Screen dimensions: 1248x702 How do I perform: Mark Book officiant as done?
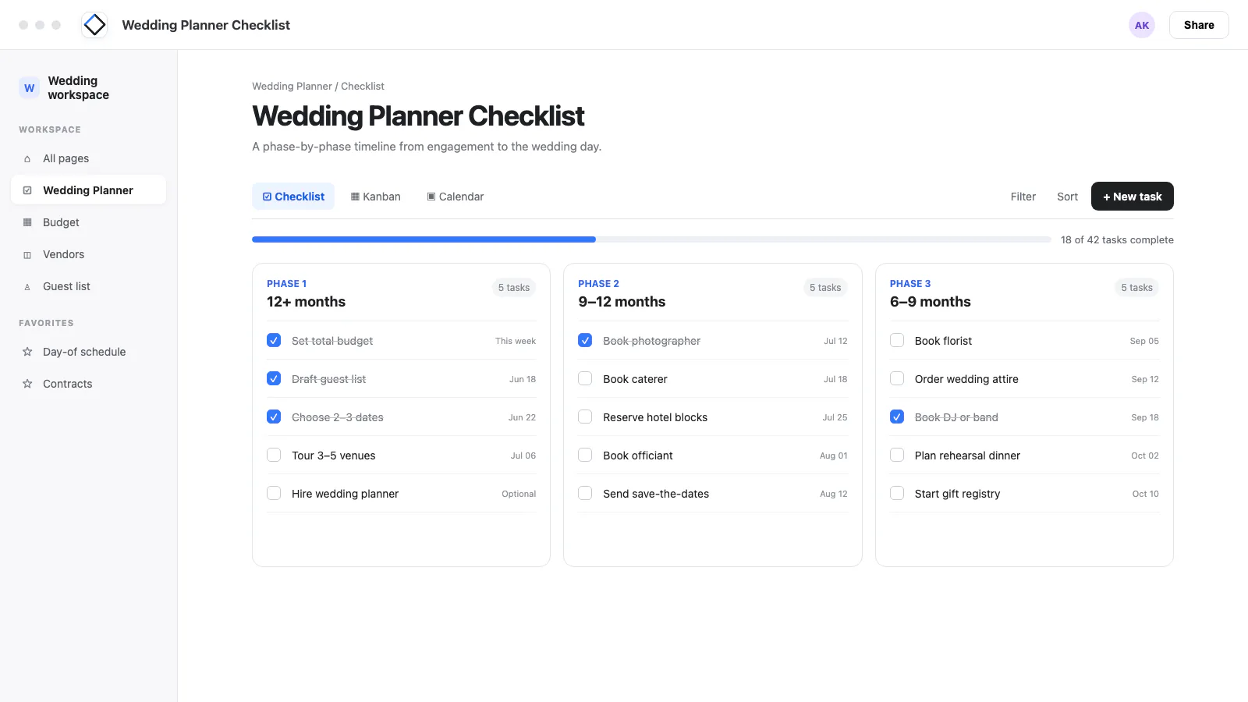point(585,455)
